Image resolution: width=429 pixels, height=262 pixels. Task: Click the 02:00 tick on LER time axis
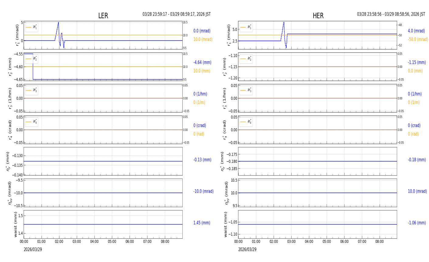tap(59, 242)
